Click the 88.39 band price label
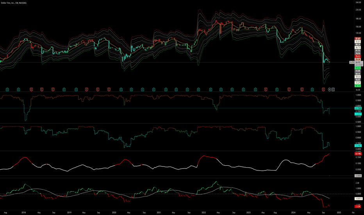Screen dimensions: 364x215 click(358, 45)
